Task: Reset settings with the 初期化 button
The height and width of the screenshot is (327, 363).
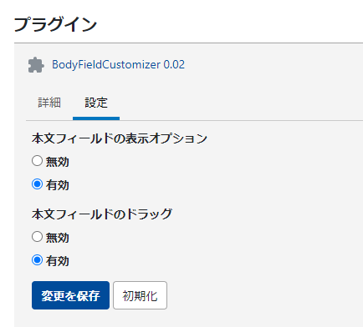Action: (x=140, y=295)
